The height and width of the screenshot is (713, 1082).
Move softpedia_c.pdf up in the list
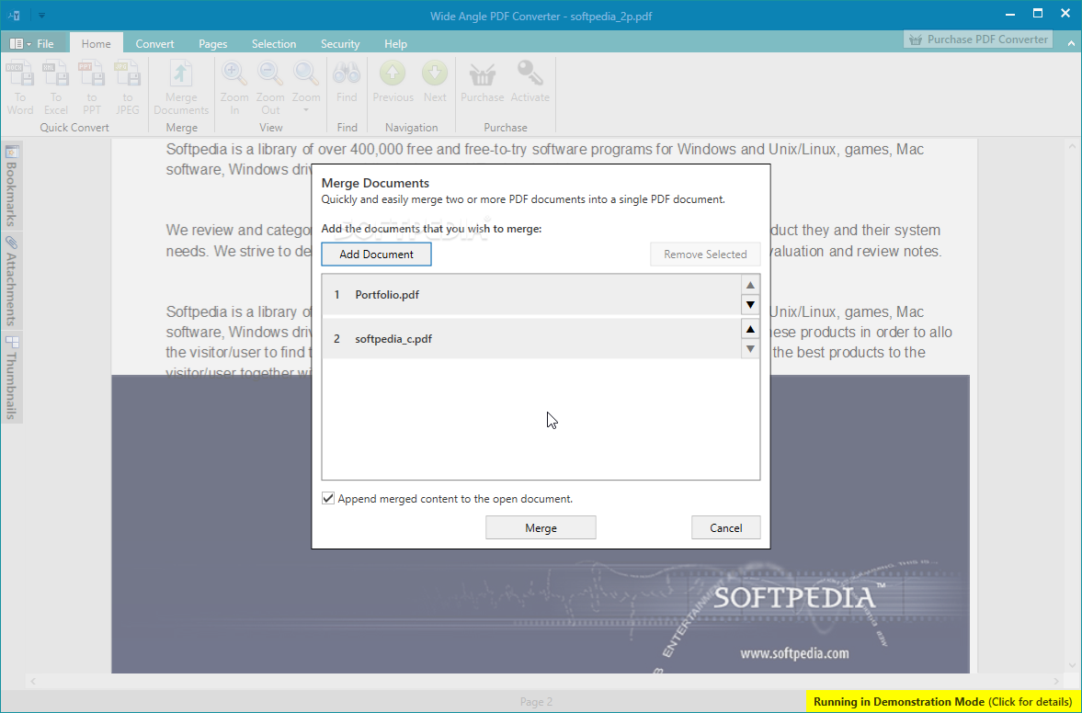click(x=751, y=329)
